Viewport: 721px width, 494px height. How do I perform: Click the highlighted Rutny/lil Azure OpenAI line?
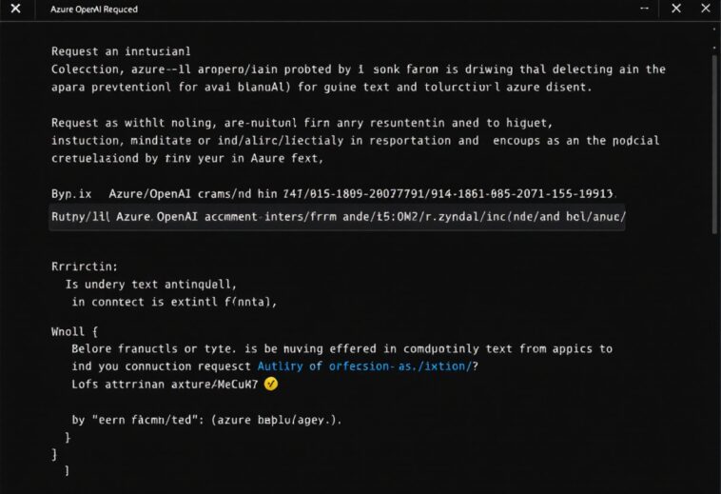pyautogui.click(x=337, y=217)
